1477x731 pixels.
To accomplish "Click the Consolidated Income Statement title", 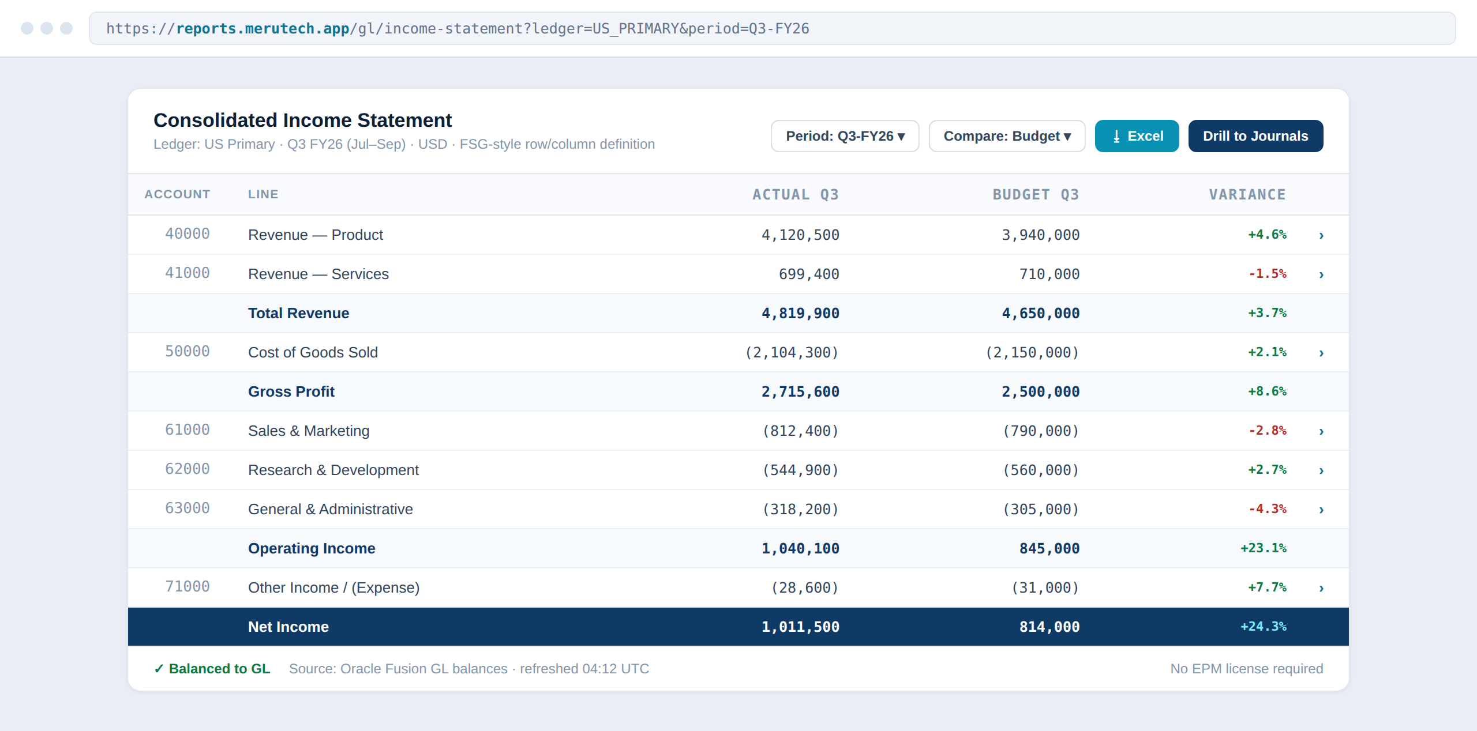I will click(x=302, y=120).
